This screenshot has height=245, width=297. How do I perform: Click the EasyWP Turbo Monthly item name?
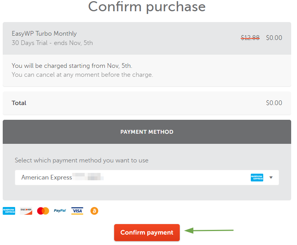44,33
